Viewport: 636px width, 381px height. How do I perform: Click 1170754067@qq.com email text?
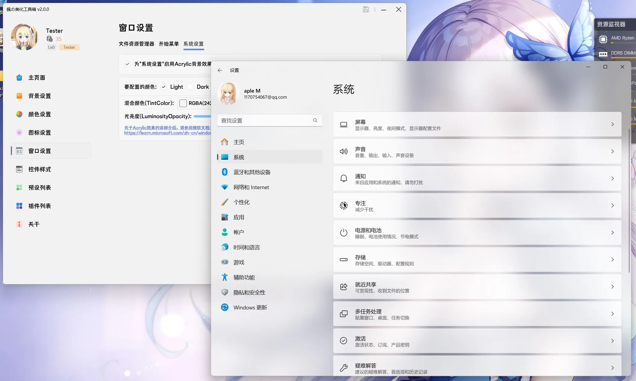pos(265,97)
